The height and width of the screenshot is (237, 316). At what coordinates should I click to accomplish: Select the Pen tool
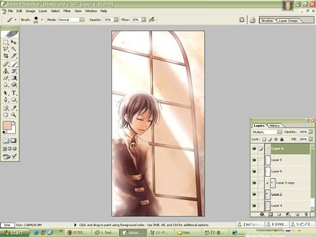click(x=6, y=100)
